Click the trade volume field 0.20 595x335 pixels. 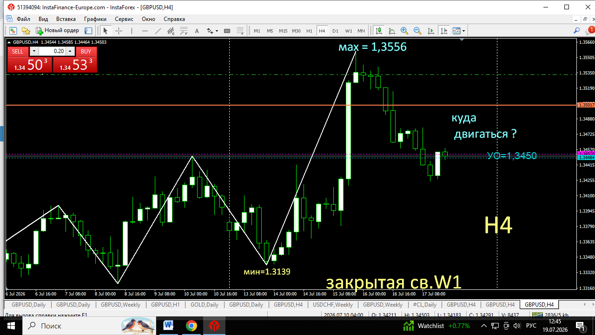[x=53, y=51]
